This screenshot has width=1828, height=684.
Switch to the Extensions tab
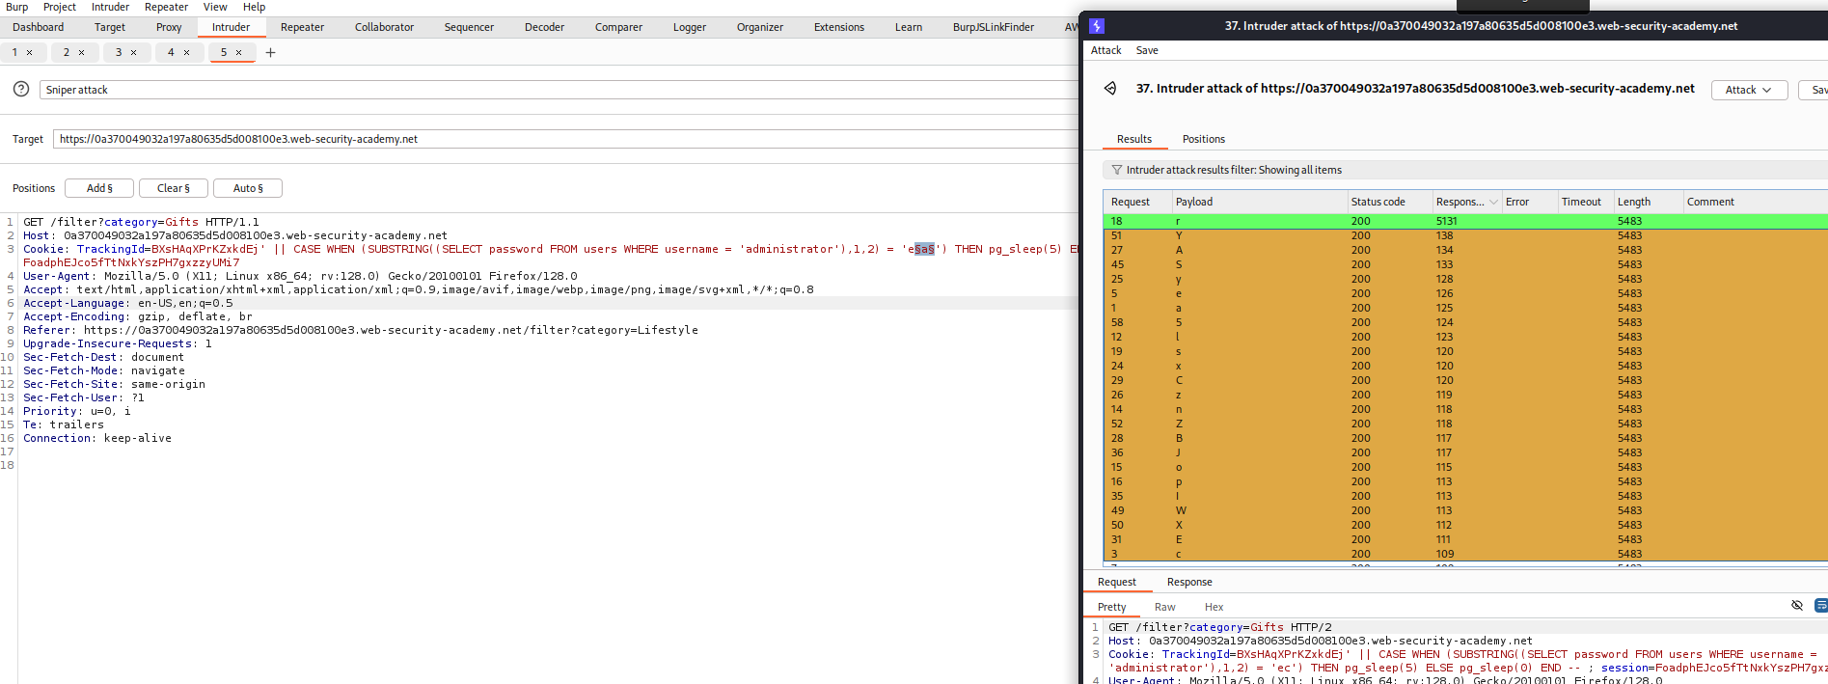click(x=839, y=27)
